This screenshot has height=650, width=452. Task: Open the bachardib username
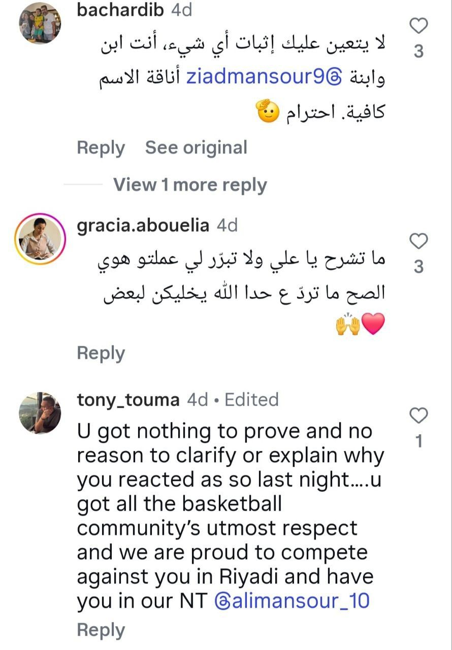tap(121, 10)
